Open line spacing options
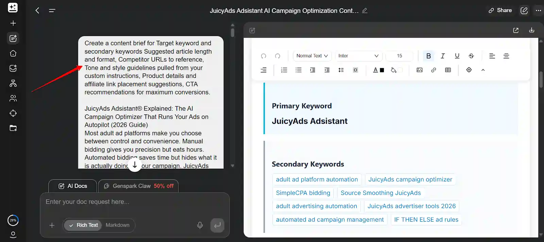This screenshot has height=242, width=544. coord(341,70)
